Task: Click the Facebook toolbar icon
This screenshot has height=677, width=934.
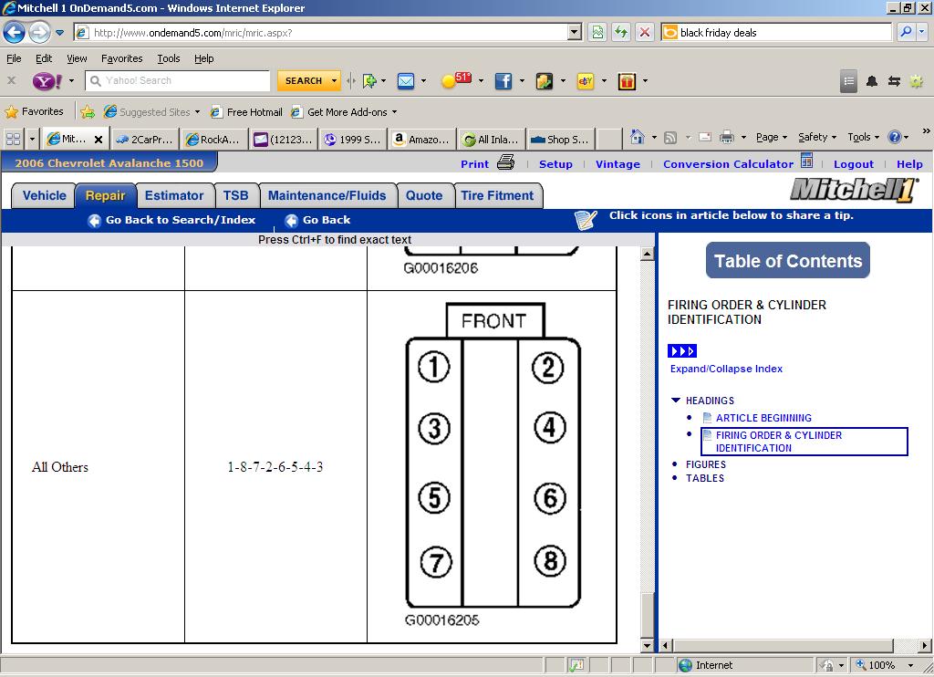Action: 503,81
